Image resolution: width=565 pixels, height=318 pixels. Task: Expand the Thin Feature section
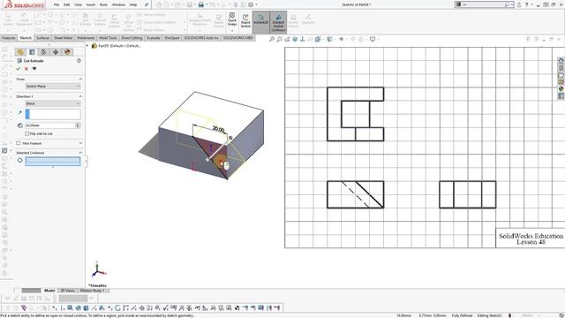point(80,143)
